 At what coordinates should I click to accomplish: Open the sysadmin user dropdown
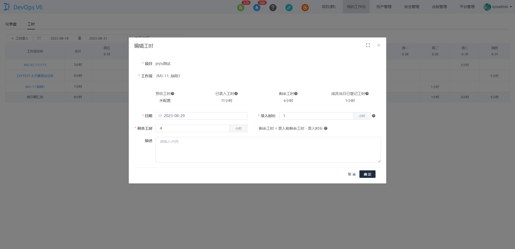click(498, 7)
